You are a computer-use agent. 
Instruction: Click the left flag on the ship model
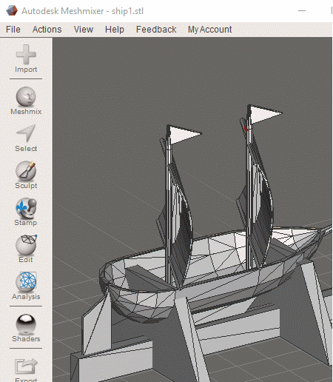[184, 135]
